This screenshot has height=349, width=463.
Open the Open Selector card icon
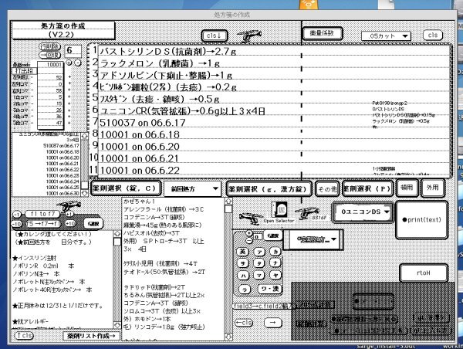tap(279, 211)
